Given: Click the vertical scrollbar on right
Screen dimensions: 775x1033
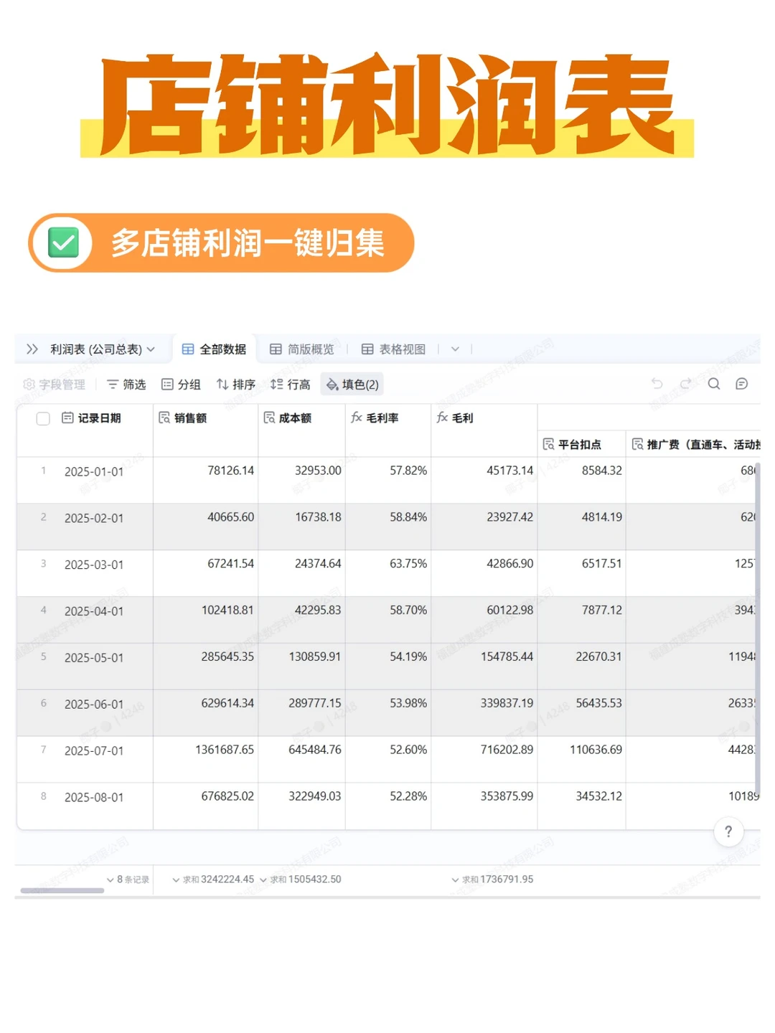Looking at the screenshot, I should [757, 628].
